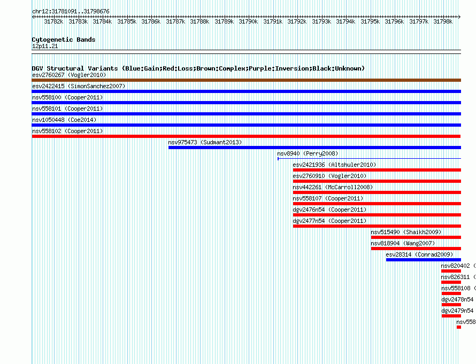This screenshot has height=364, width=476.
Task: Select the nsv558100 (Cooper2011) label
Action: 67,97
